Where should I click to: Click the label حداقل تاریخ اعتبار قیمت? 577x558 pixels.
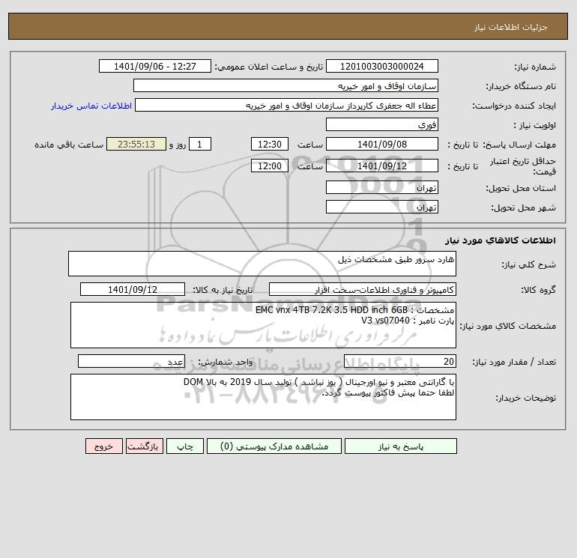point(523,166)
